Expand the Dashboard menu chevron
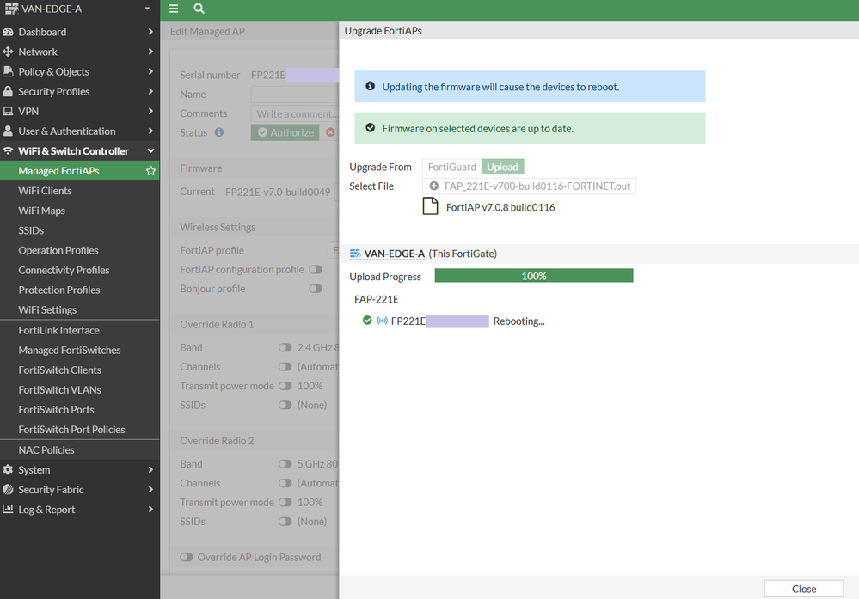Image resolution: width=859 pixels, height=599 pixels. point(150,32)
